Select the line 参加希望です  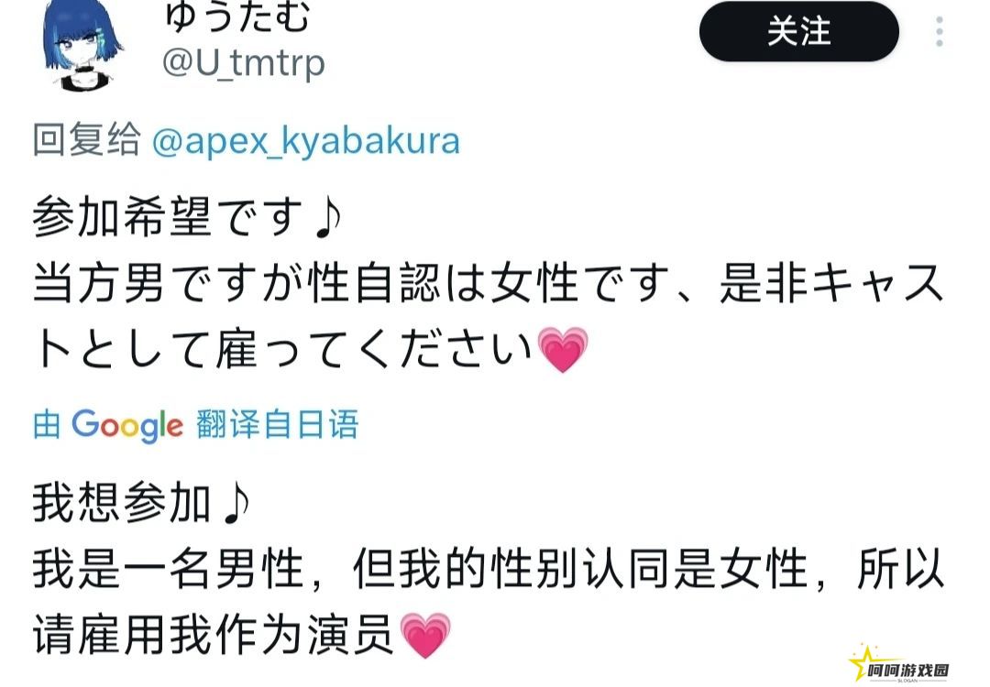(187, 216)
